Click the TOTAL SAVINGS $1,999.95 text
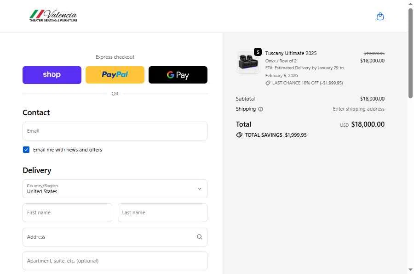The image size is (414, 274). pos(276,135)
